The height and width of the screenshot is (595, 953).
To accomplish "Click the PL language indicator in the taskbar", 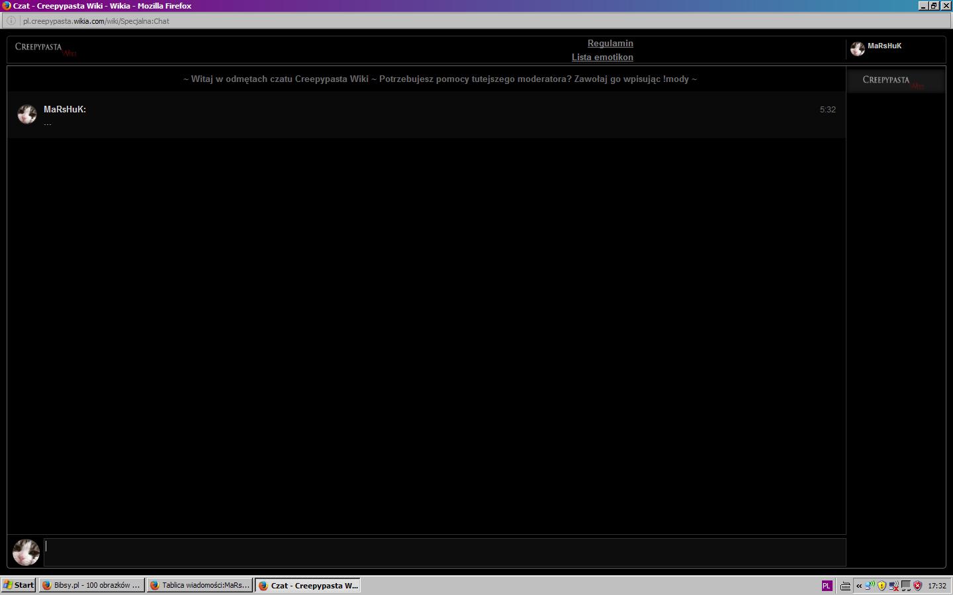I will tap(826, 586).
